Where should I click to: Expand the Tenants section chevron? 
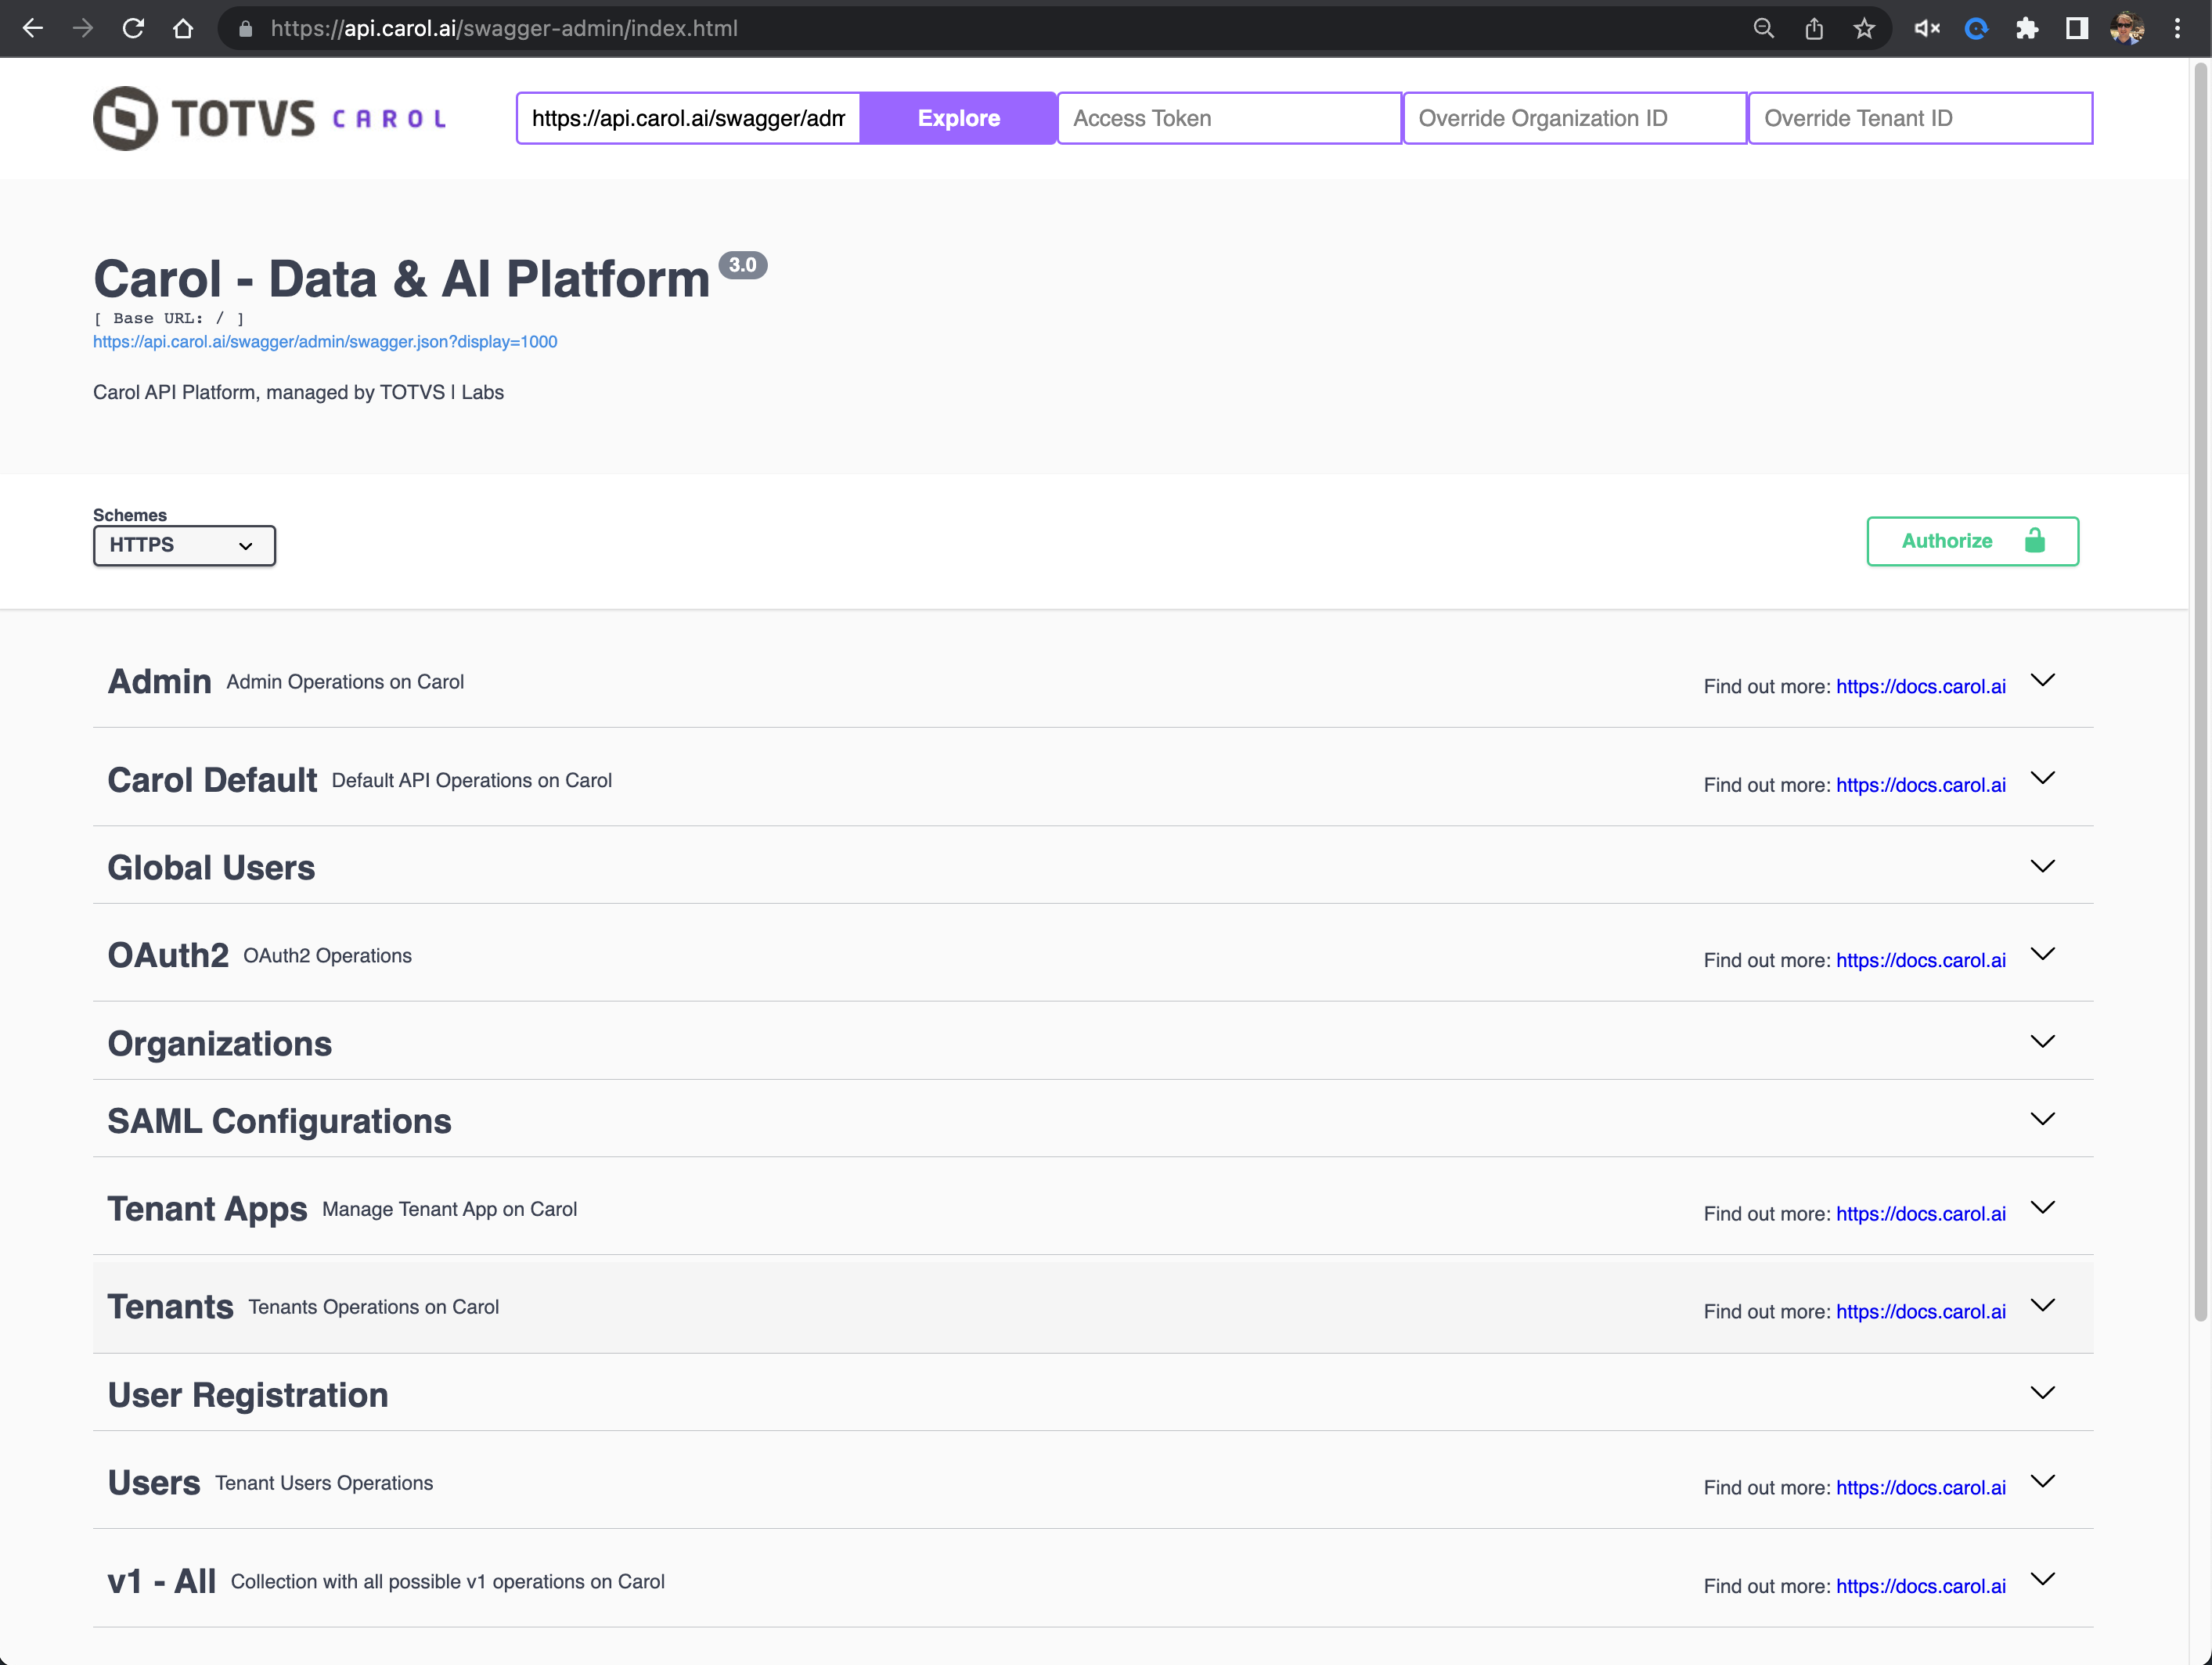coord(2043,1305)
